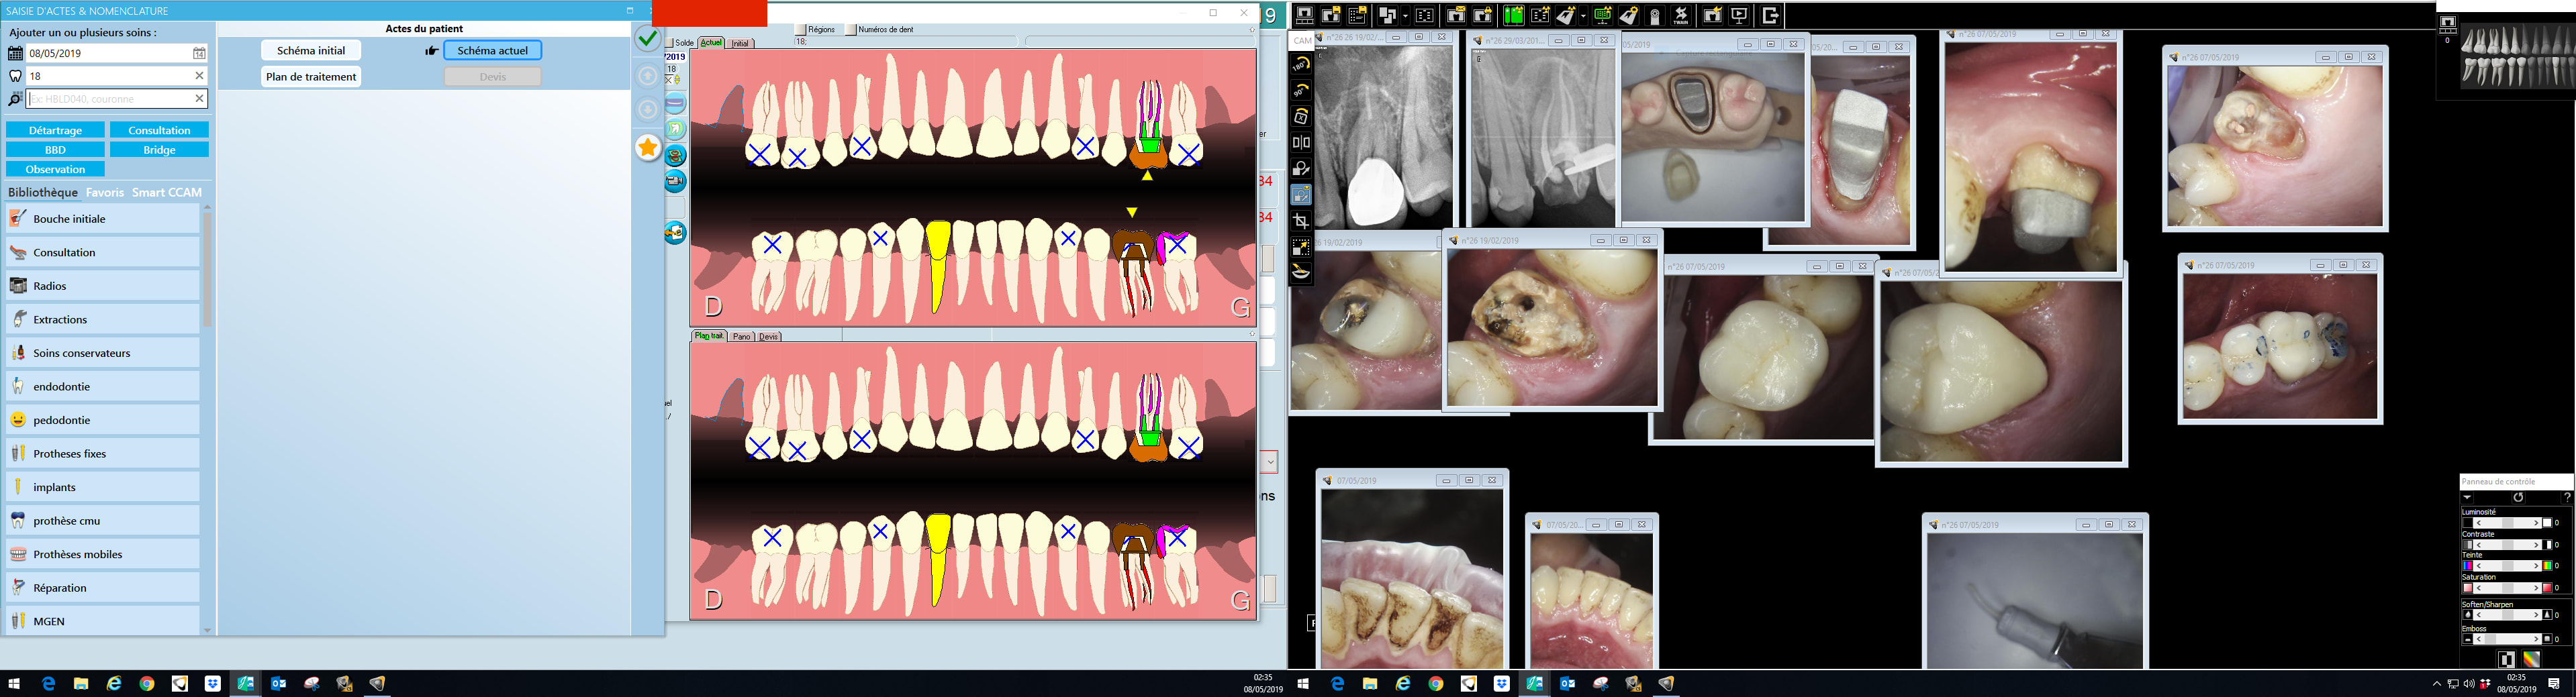
Task: Open the Pano tab
Action: (x=741, y=337)
